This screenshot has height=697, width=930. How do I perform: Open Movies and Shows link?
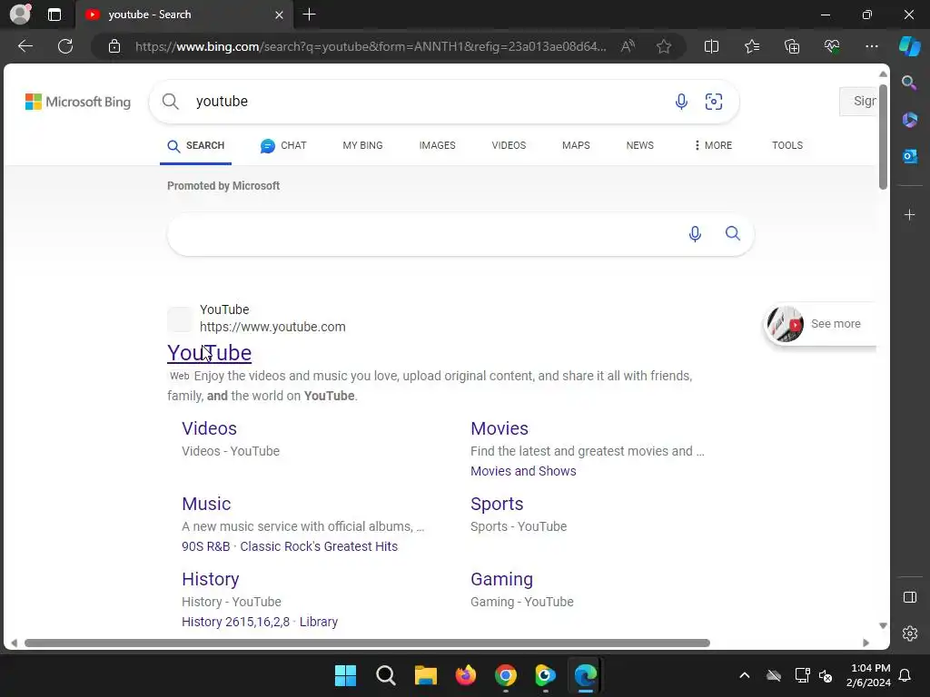point(523,471)
